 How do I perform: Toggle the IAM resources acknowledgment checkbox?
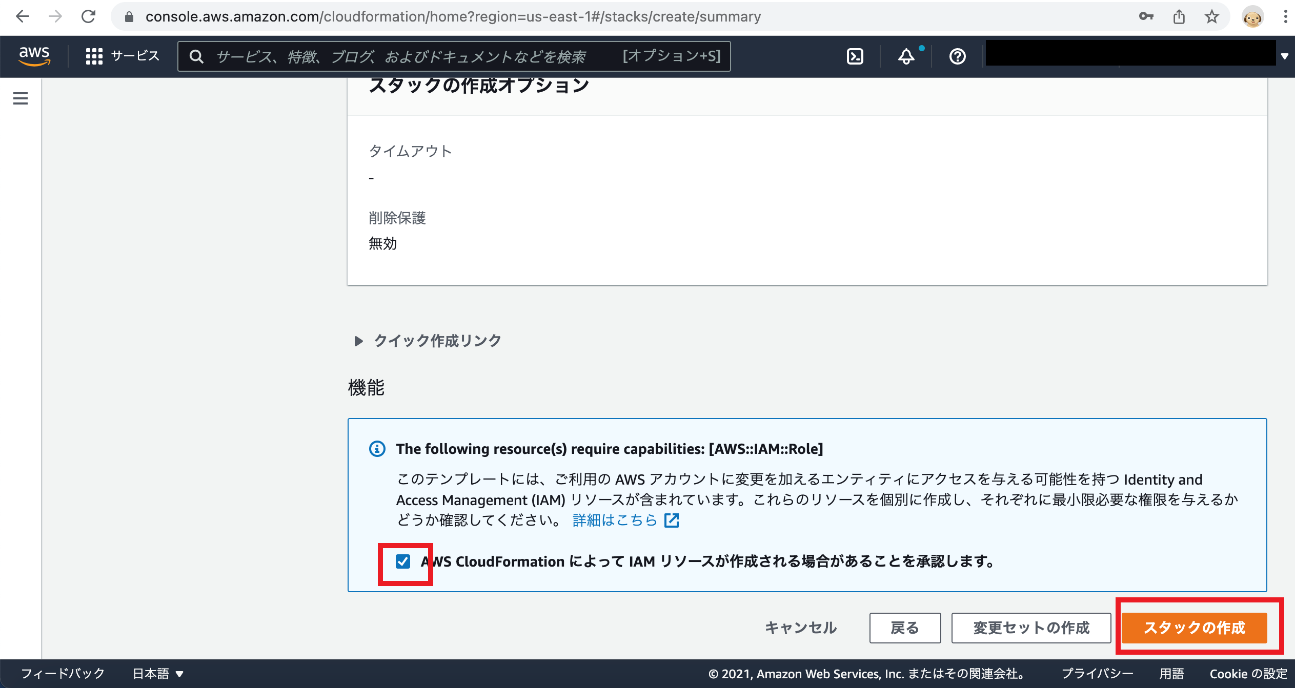click(x=403, y=561)
